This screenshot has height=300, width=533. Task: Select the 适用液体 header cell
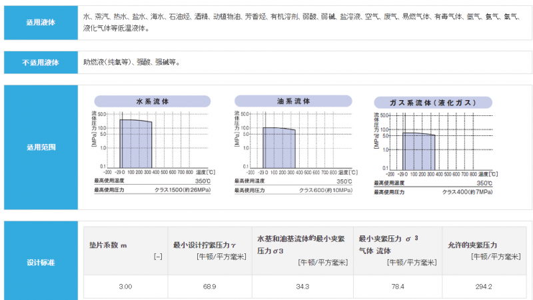41,21
